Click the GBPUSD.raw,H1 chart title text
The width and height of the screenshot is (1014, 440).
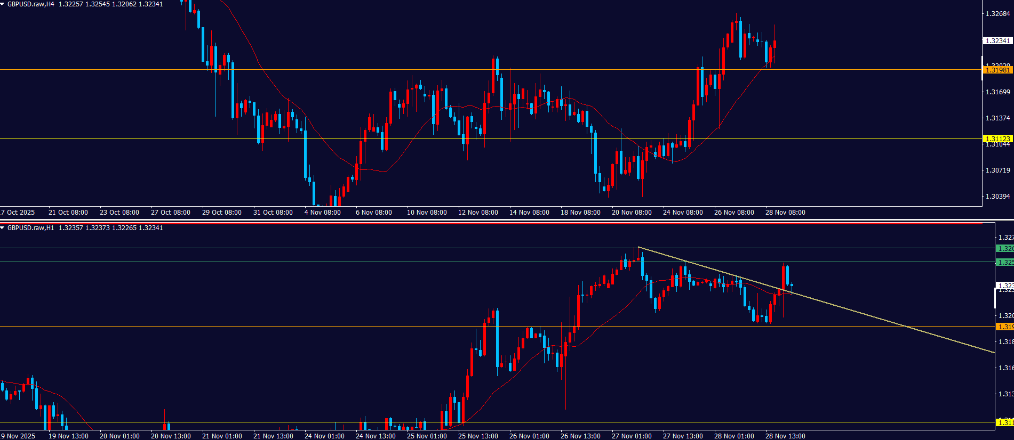[x=31, y=228]
